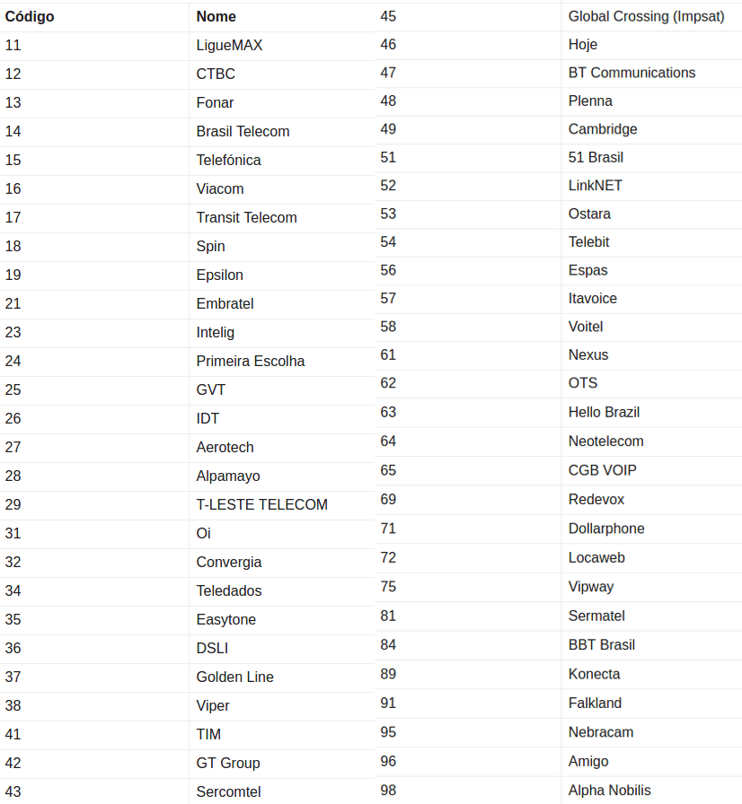Select the CGB VOIP name
Screen dimensions: 742x804
point(602,470)
